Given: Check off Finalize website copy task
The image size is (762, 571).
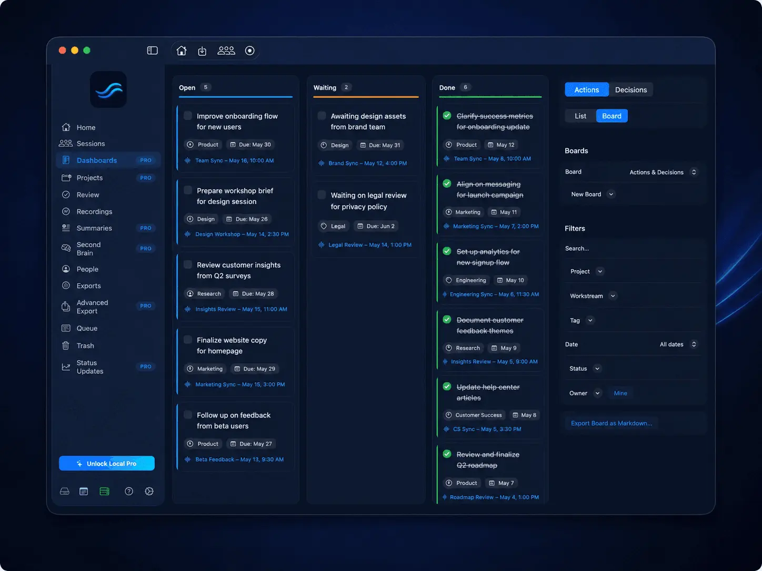Looking at the screenshot, I should pos(188,340).
